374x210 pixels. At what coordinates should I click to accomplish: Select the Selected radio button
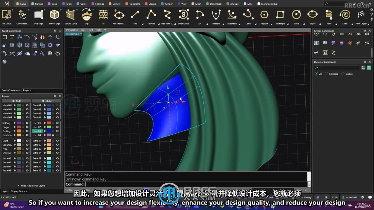tap(327, 74)
